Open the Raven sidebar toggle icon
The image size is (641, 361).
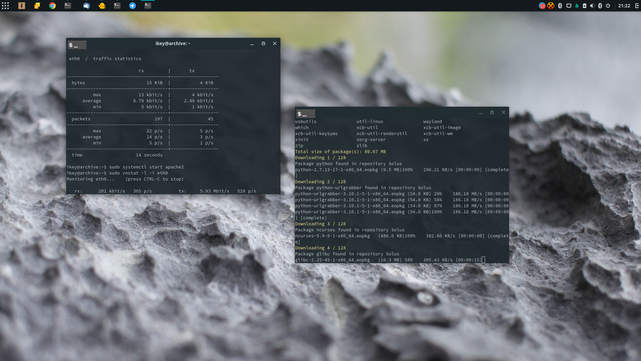coord(637,6)
